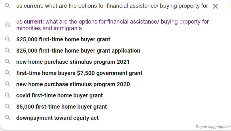Clear the search query with X
The width and height of the screenshot is (231, 131).
coord(215,6)
